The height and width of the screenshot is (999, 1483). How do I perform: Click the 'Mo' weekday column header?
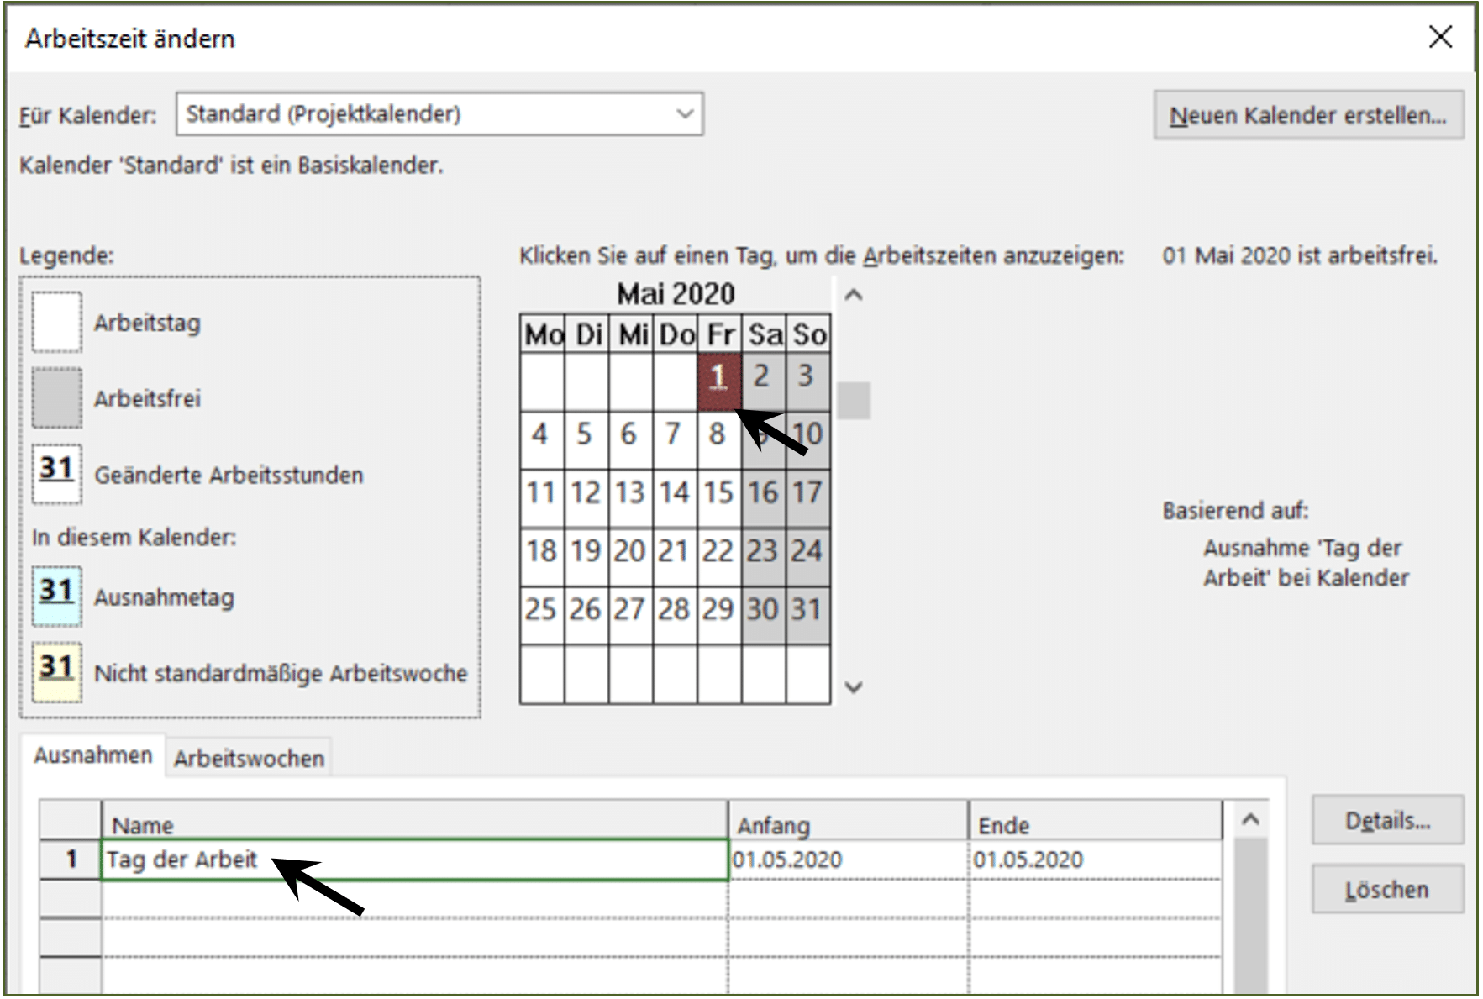click(543, 334)
